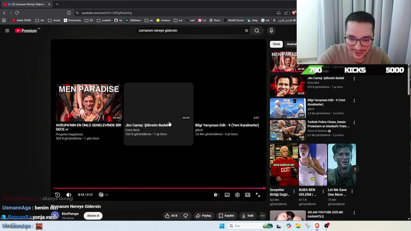Viewport: 411px width, 231px height.
Task: Toggle subtitles with the captions icon
Action: 227,195
